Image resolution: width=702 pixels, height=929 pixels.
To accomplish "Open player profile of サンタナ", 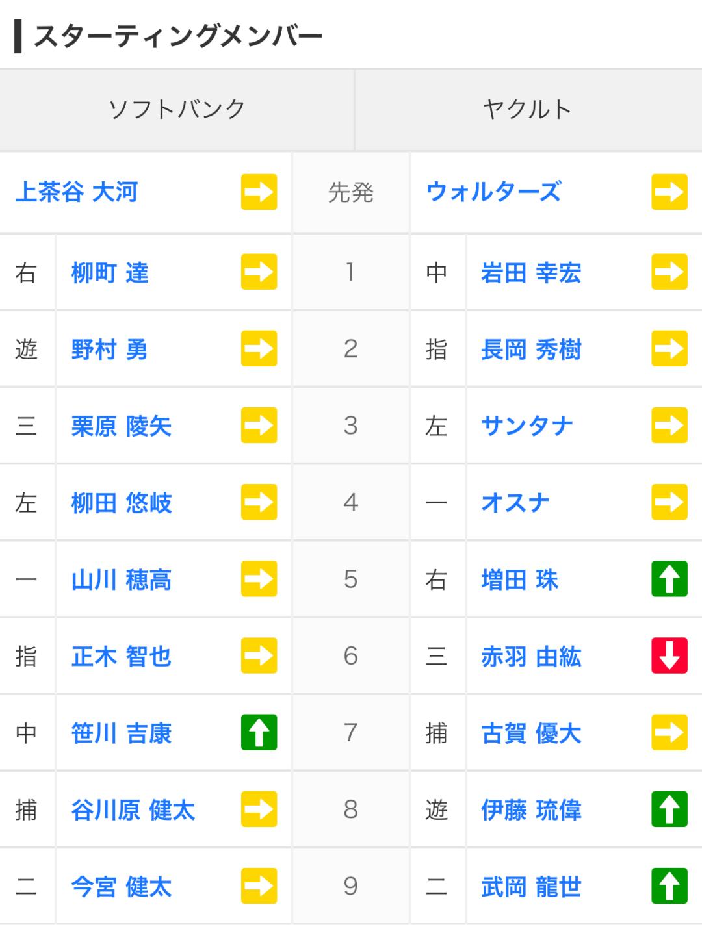I will (x=527, y=426).
